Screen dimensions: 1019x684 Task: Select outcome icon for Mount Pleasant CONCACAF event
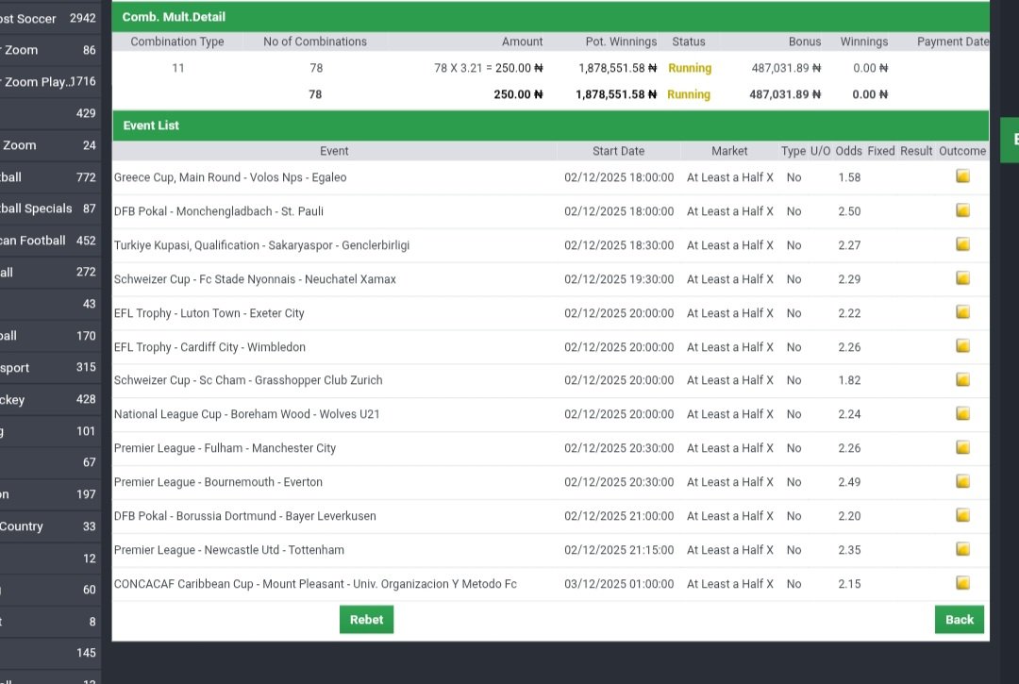pyautogui.click(x=962, y=583)
